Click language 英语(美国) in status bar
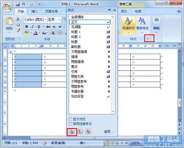This screenshot has width=184, height=148. click(x=58, y=143)
